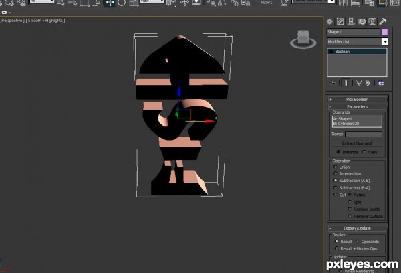Remove modifier from the stack
This screenshot has width=401, height=273.
368,83
